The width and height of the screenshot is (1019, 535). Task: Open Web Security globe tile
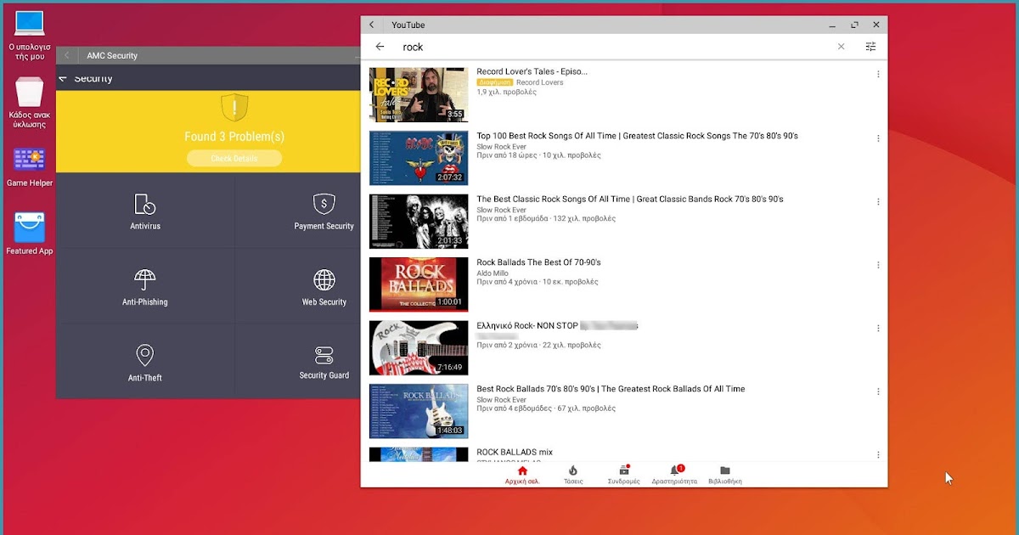click(x=324, y=286)
